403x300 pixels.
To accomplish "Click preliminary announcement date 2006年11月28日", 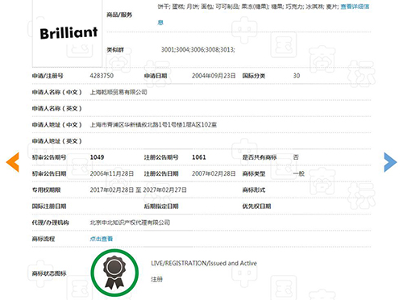I will (112, 173).
